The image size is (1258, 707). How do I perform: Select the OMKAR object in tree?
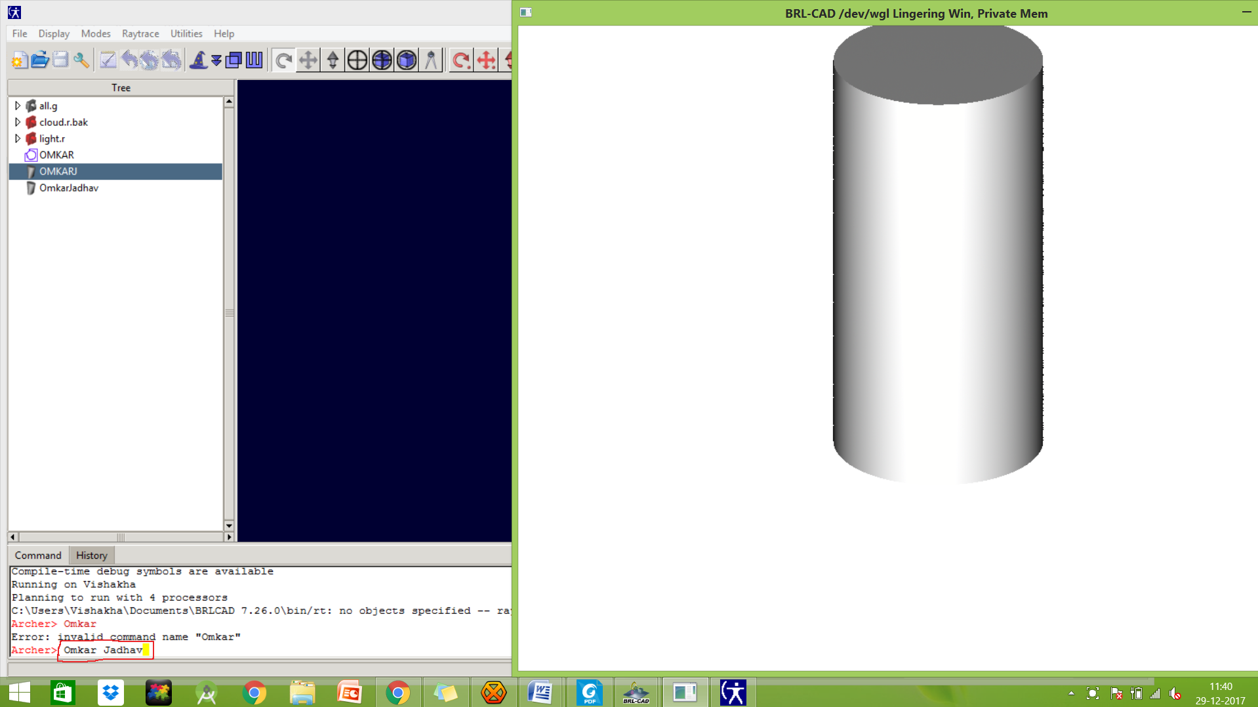[56, 155]
